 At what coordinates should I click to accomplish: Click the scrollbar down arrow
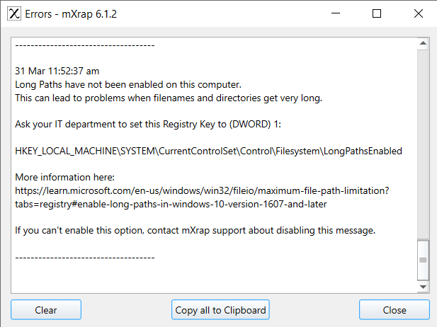(x=423, y=287)
